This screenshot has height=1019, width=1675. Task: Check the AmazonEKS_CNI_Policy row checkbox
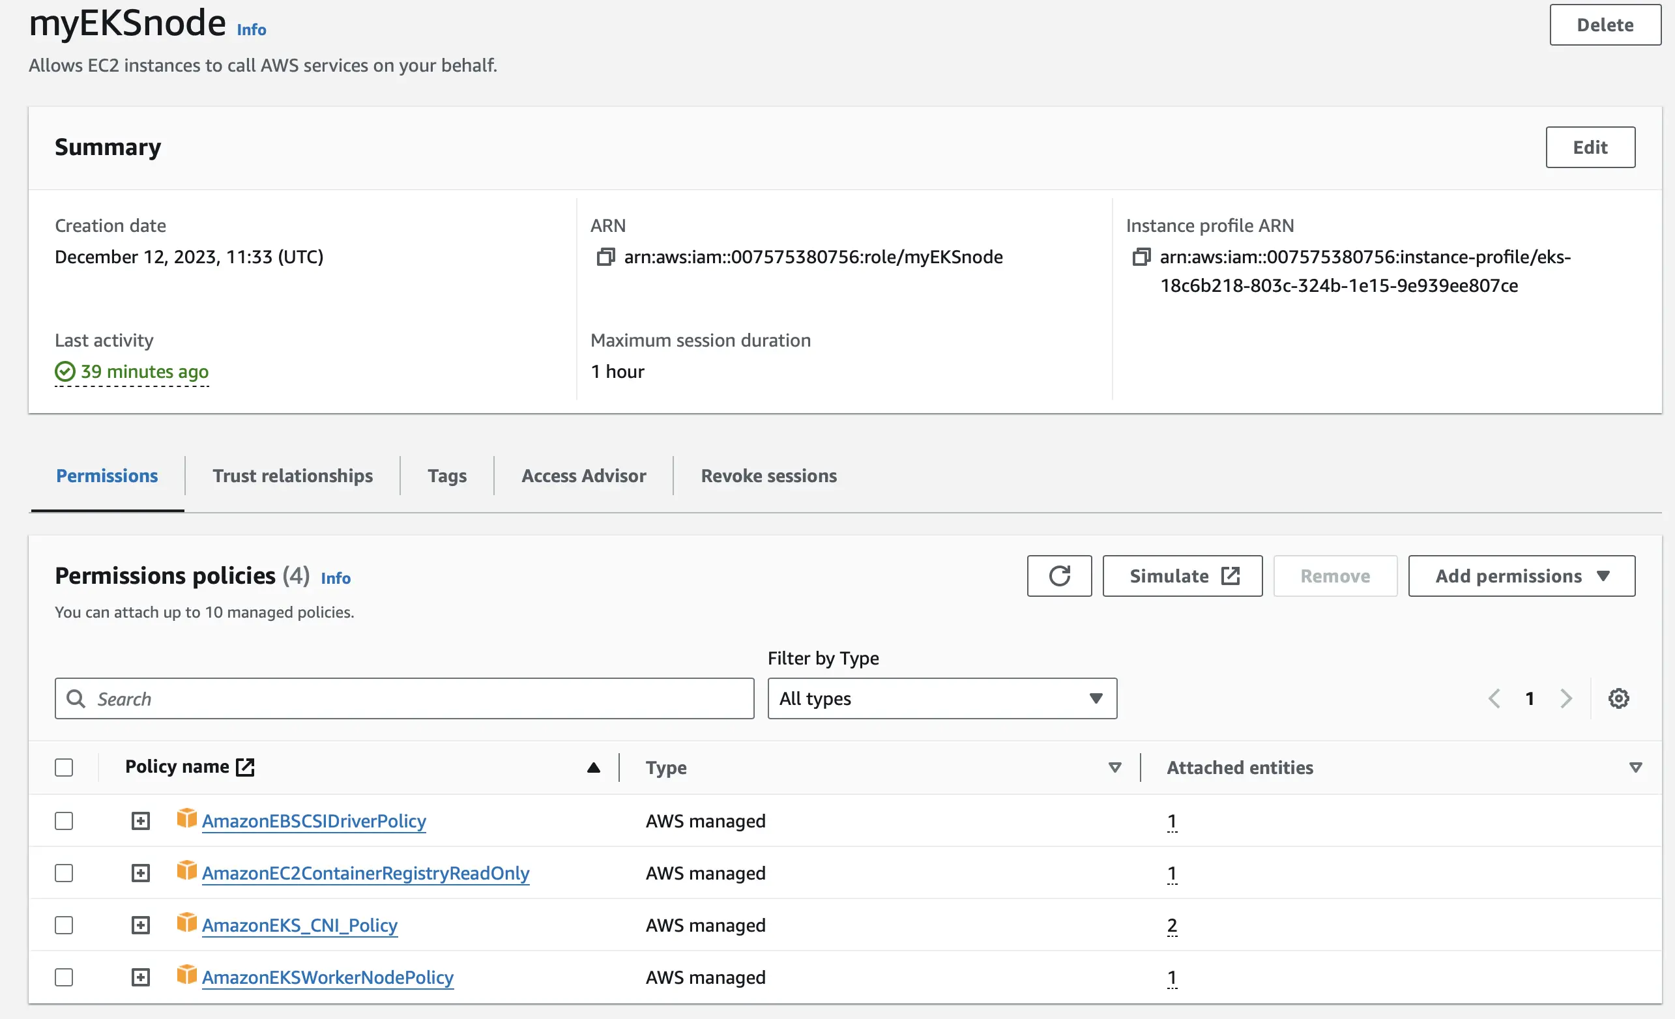[64, 925]
